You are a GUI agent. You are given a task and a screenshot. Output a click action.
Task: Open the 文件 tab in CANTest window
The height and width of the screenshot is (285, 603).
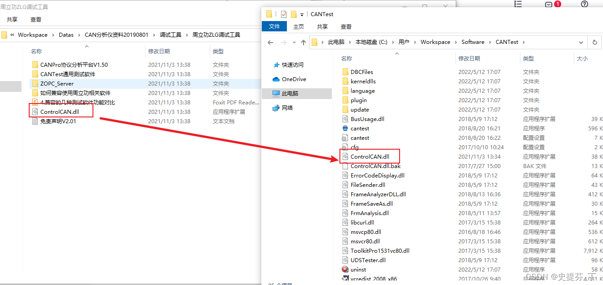click(274, 26)
